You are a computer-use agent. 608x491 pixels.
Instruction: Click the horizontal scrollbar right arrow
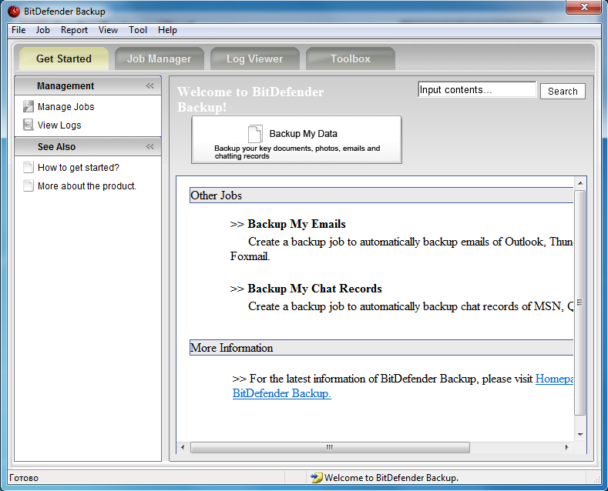coord(566,447)
